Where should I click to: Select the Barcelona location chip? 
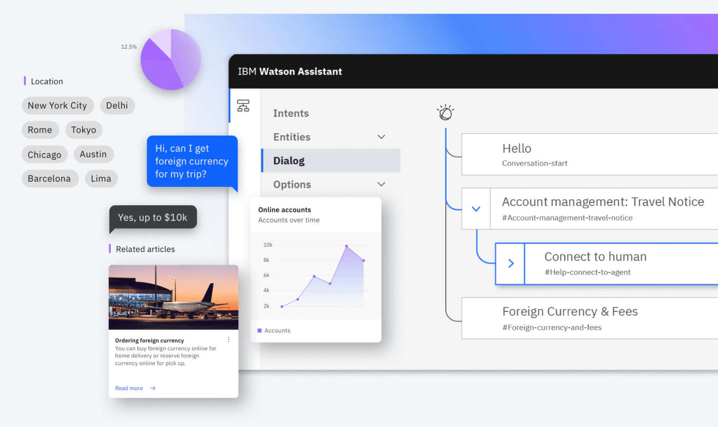click(x=49, y=179)
